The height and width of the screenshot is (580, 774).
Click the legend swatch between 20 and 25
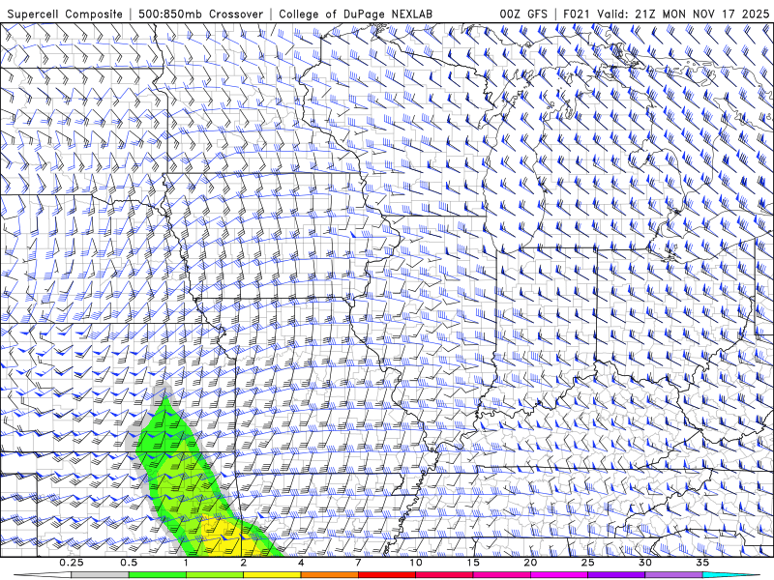pos(559,575)
